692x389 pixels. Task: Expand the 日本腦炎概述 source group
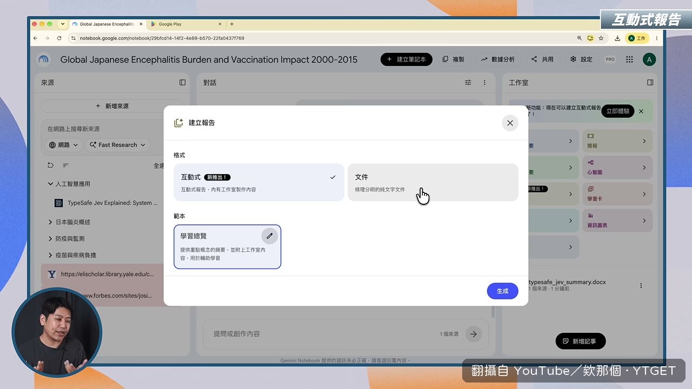coord(50,222)
